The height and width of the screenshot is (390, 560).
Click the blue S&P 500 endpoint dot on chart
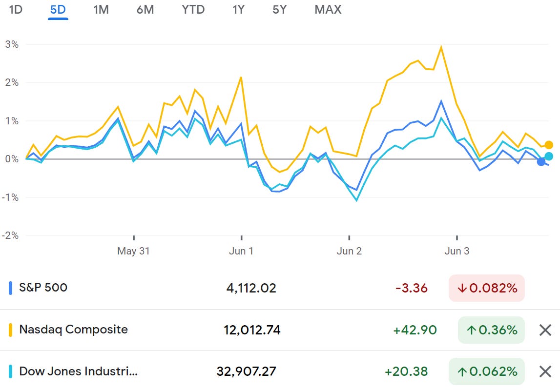(541, 162)
